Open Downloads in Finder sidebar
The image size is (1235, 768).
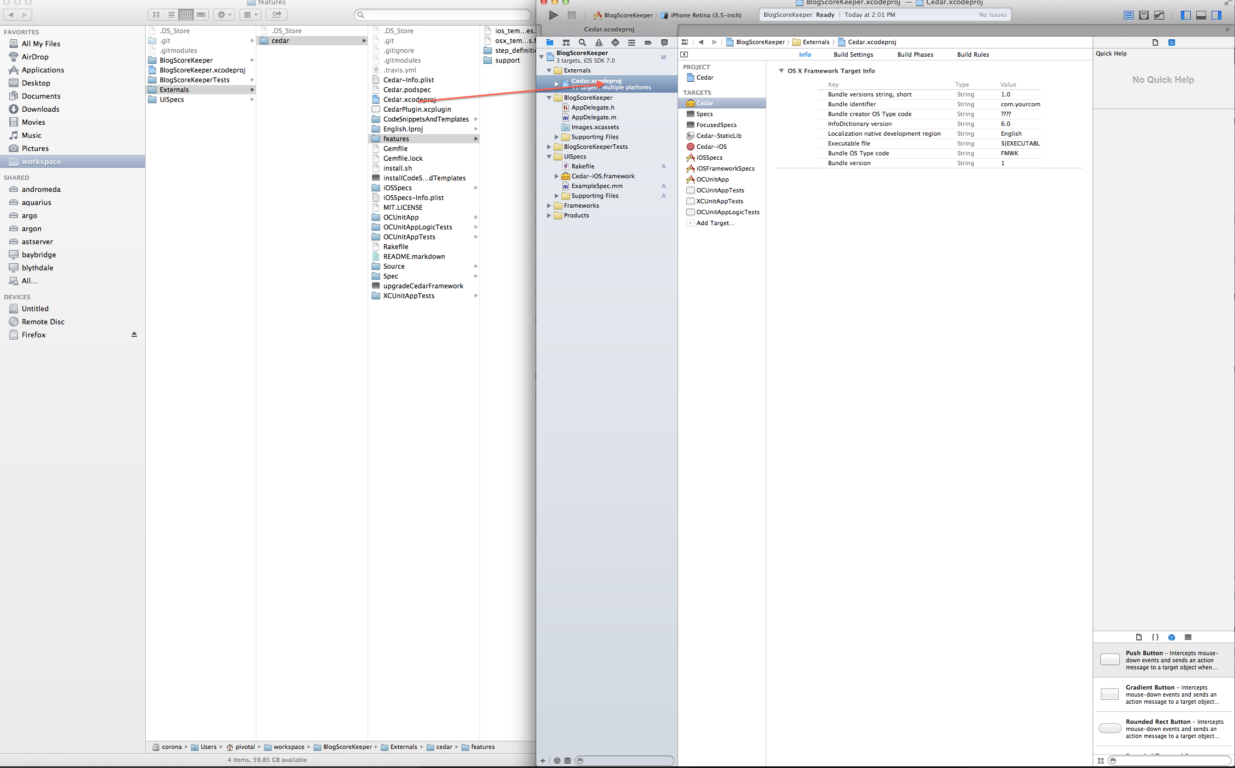(40, 109)
